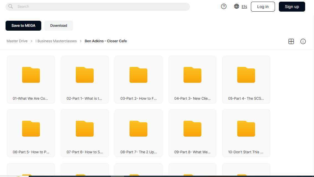This screenshot has width=314, height=177.
Task: Change language via EN link
Action: pyautogui.click(x=244, y=7)
